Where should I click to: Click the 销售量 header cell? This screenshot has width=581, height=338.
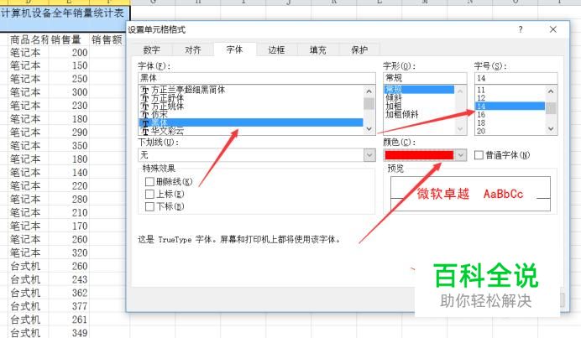point(69,39)
